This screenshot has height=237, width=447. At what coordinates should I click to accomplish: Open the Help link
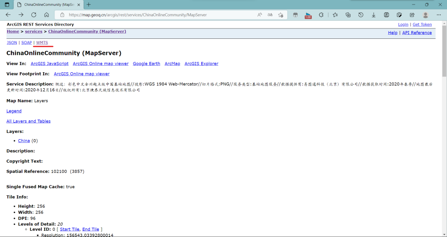point(392,33)
